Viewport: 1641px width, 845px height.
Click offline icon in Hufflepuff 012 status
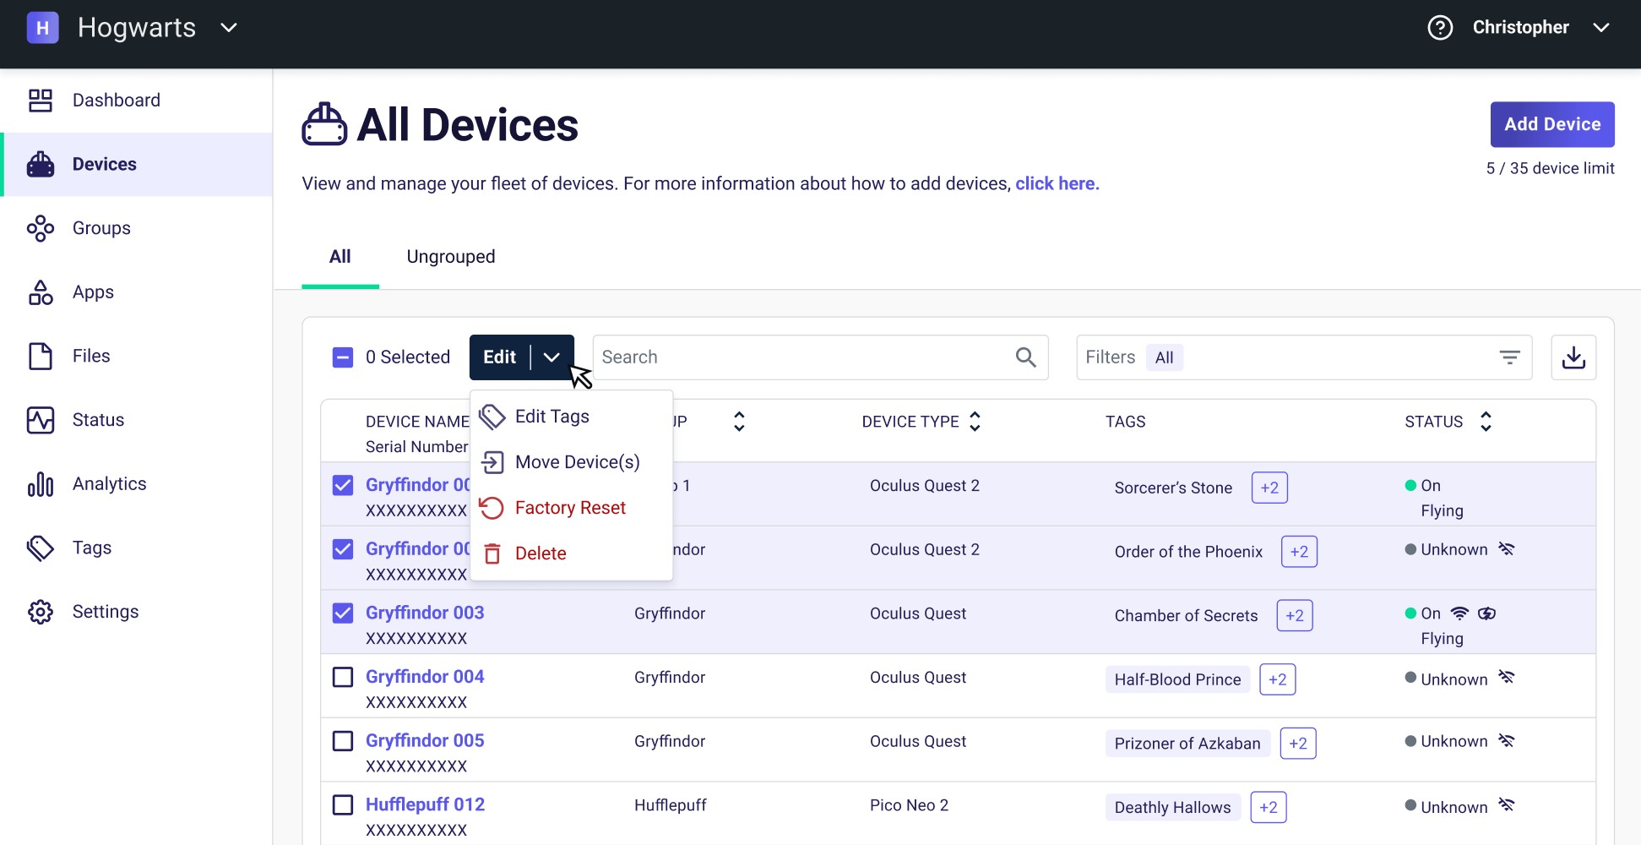(1506, 804)
